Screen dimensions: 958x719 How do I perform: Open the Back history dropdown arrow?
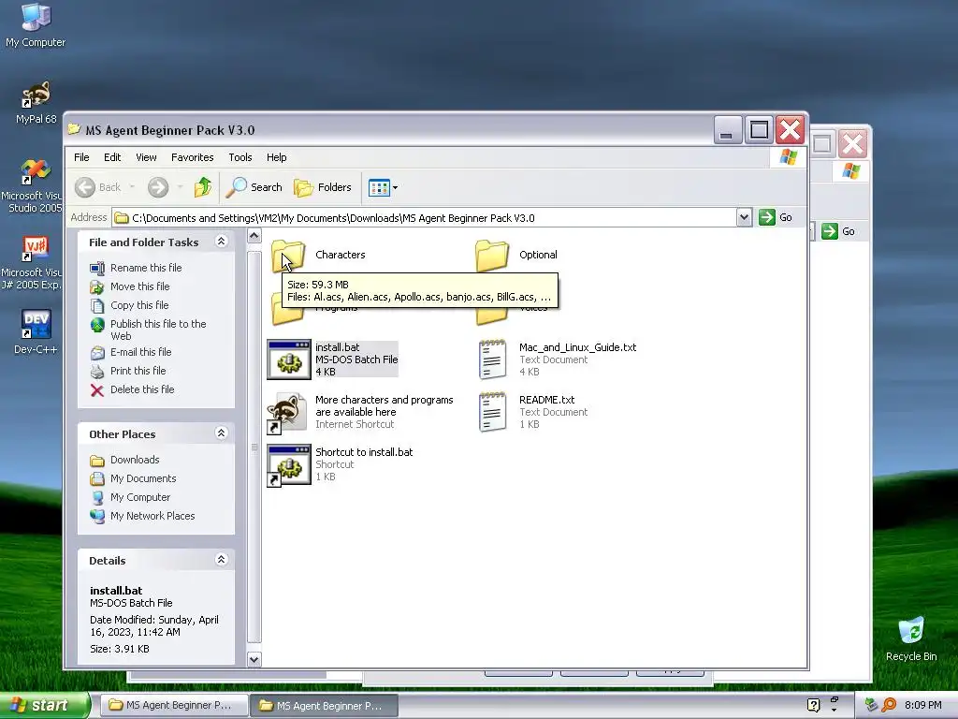coord(132,187)
